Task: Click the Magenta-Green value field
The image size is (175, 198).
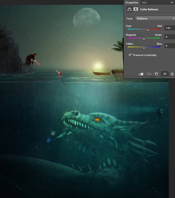Action: pos(170,37)
